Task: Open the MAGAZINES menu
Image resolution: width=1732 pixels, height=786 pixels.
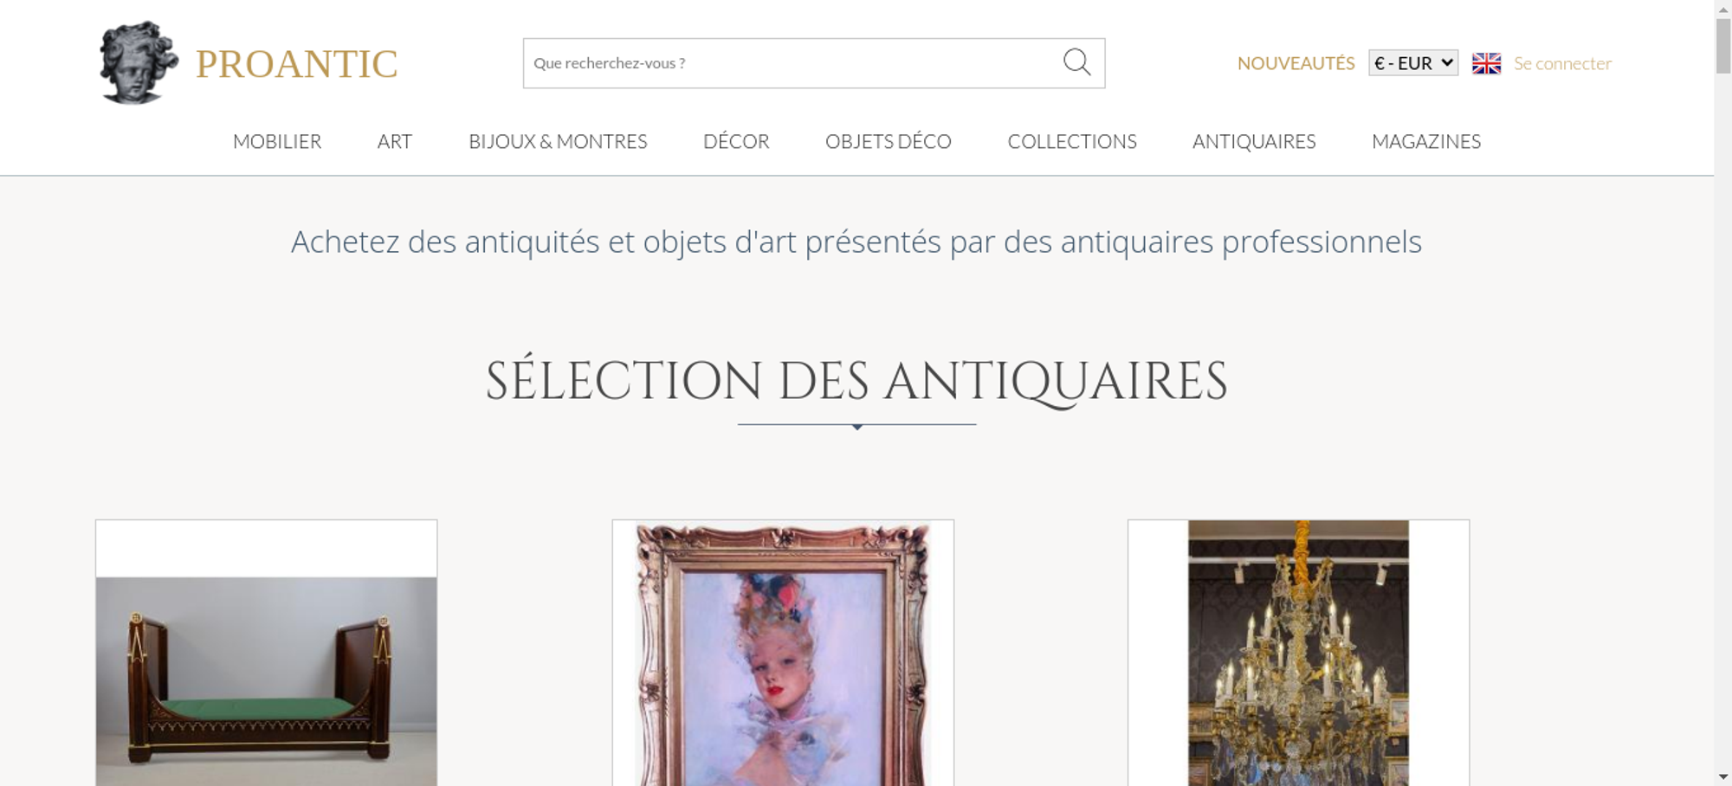Action: 1426,141
